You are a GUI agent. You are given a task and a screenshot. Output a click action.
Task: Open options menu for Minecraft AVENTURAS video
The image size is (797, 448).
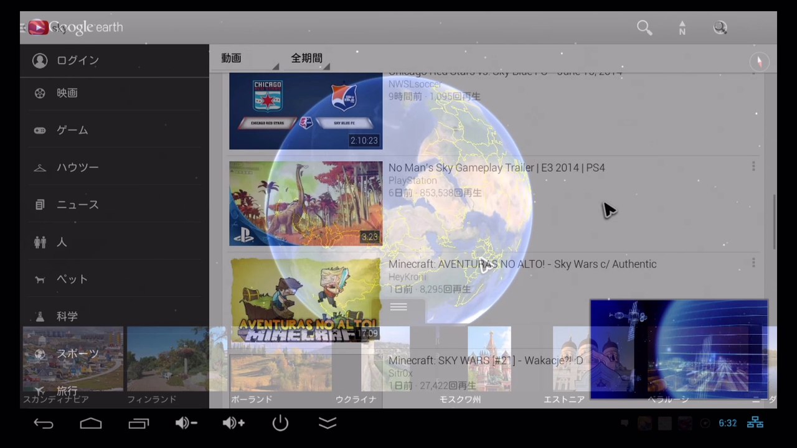point(753,263)
